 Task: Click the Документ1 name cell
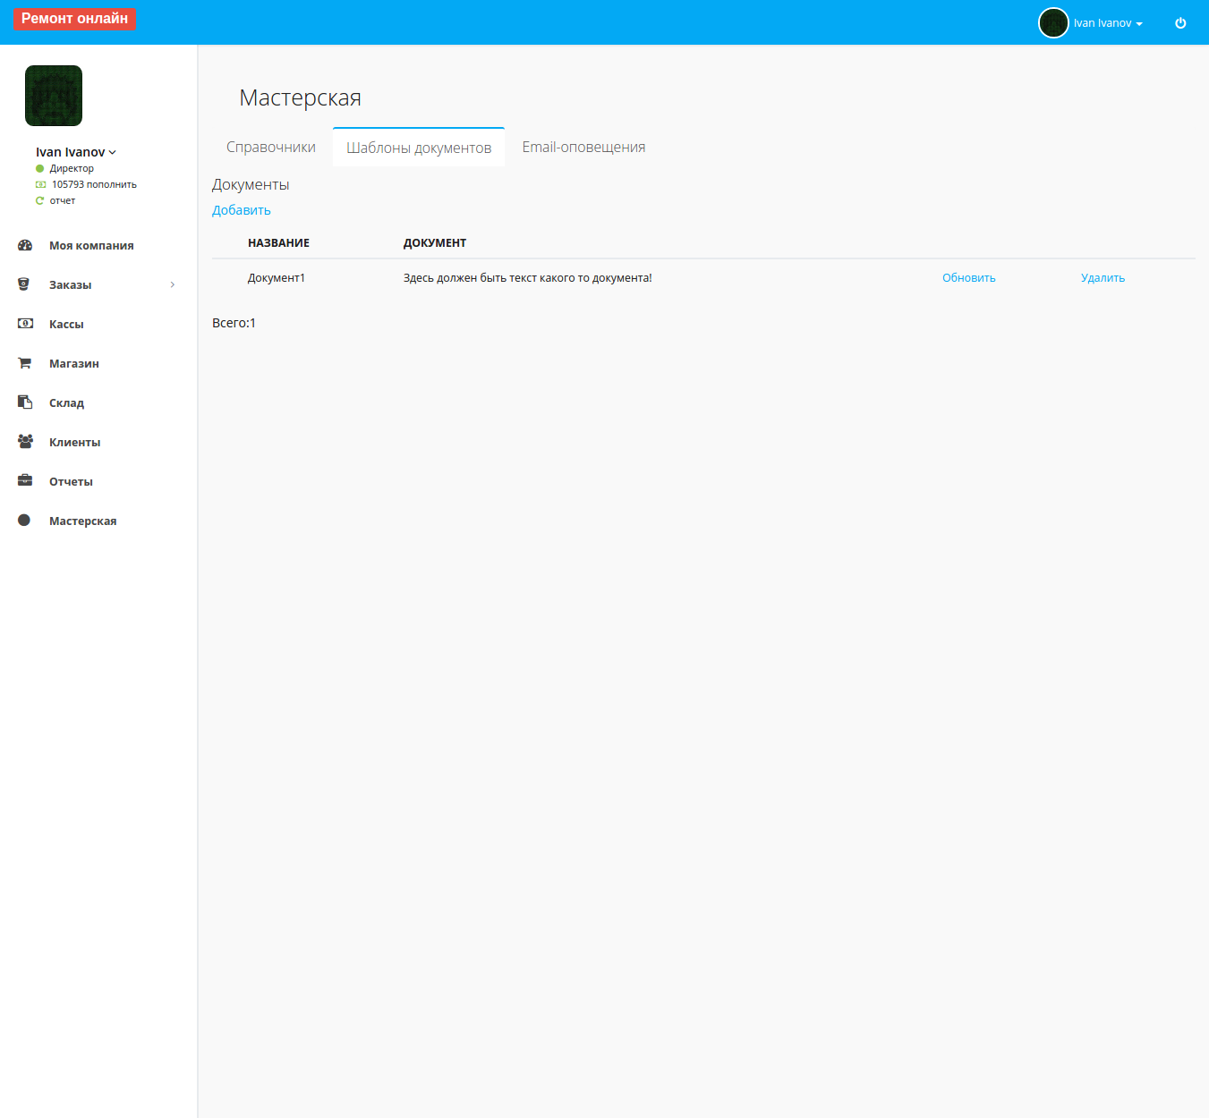pyautogui.click(x=277, y=278)
